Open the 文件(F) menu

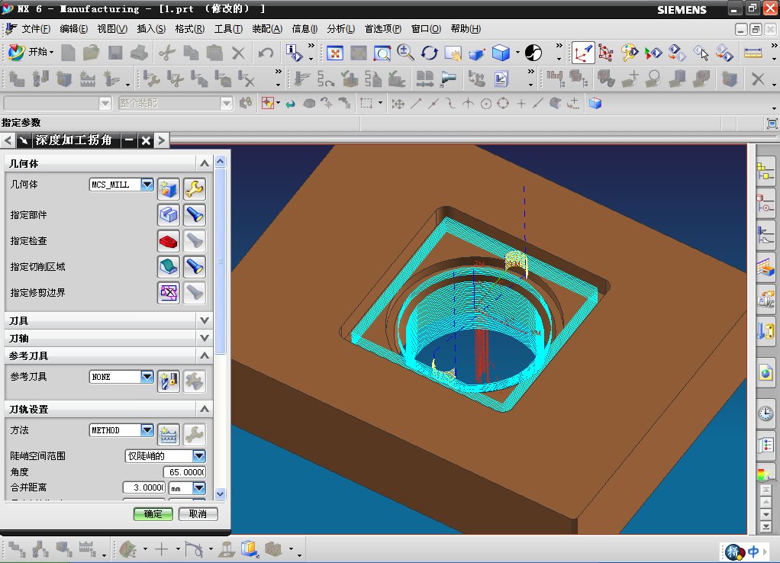click(x=36, y=29)
